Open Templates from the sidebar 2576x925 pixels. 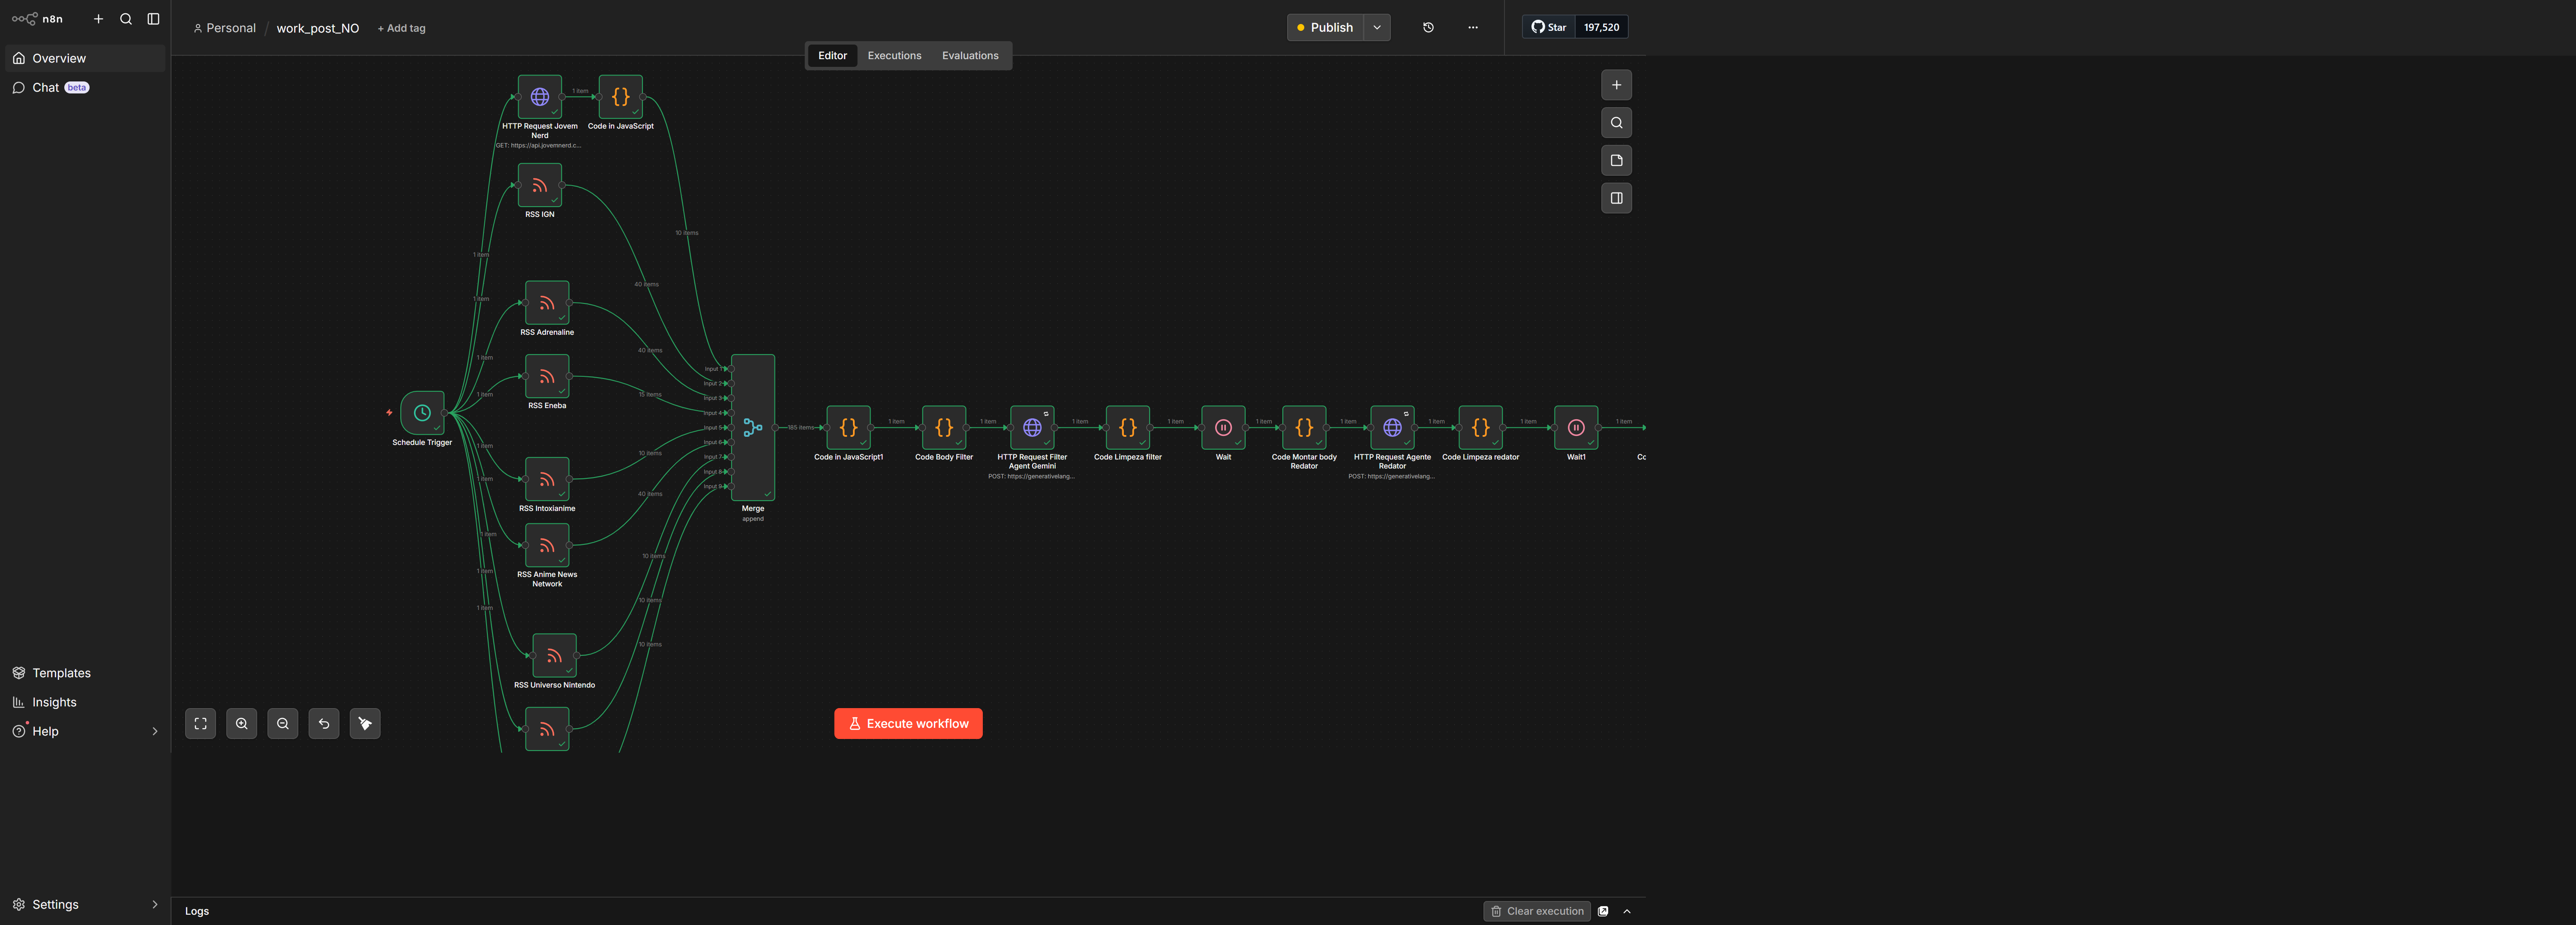click(x=85, y=673)
